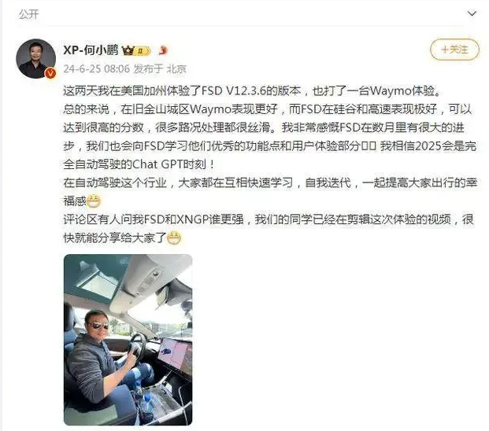Click the line starting with 总的来说
489x431 pixels.
tap(267, 109)
